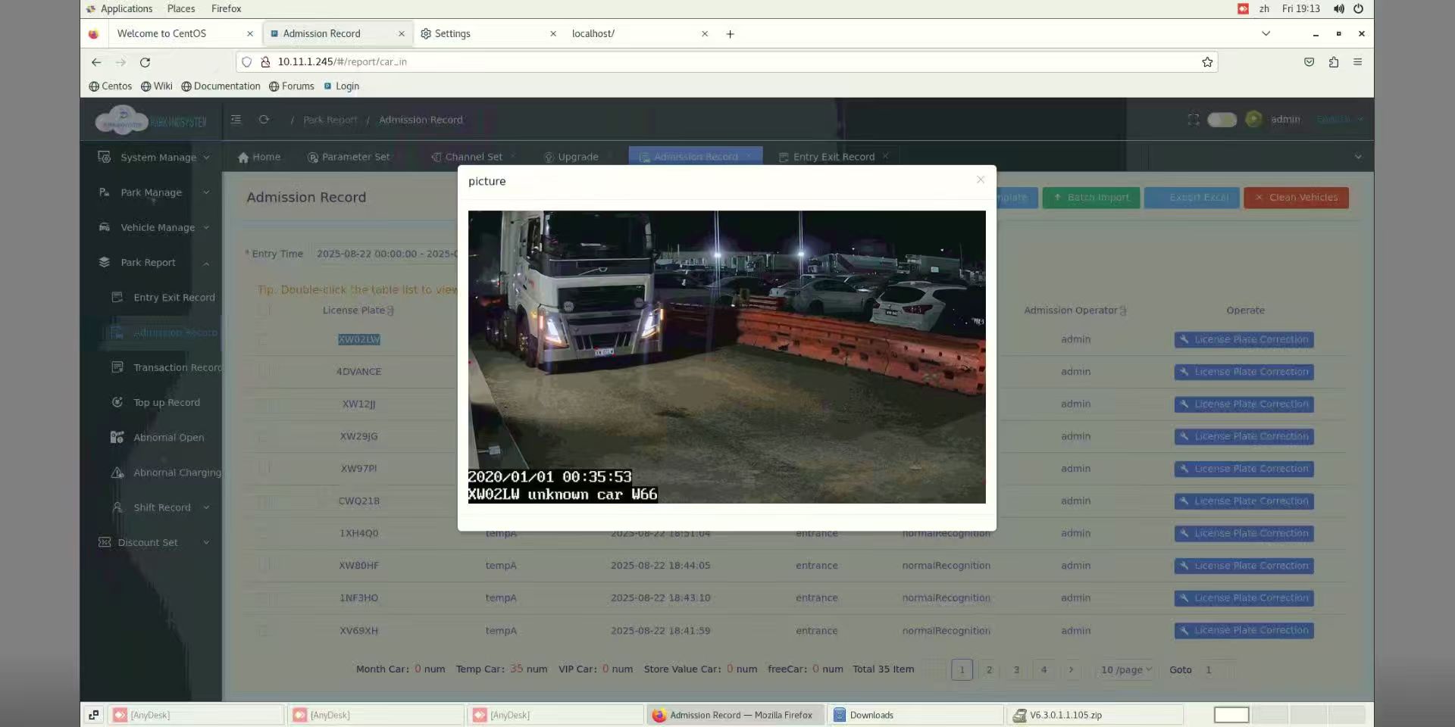
Task: Click volume icon in system tray
Action: (x=1339, y=8)
